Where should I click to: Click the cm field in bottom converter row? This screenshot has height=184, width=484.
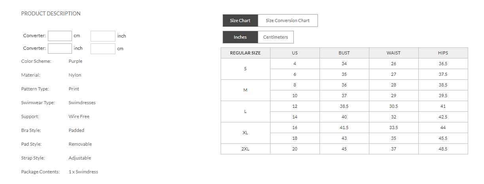(x=103, y=49)
